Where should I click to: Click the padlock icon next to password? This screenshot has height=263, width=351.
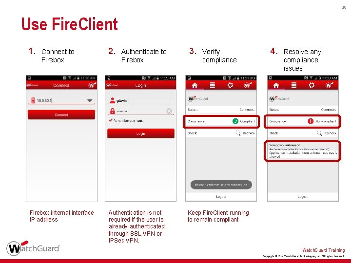pyautogui.click(x=113, y=111)
